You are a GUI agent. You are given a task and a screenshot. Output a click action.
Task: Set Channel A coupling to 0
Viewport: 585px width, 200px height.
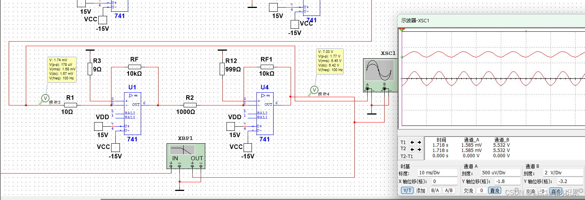pos(481,191)
